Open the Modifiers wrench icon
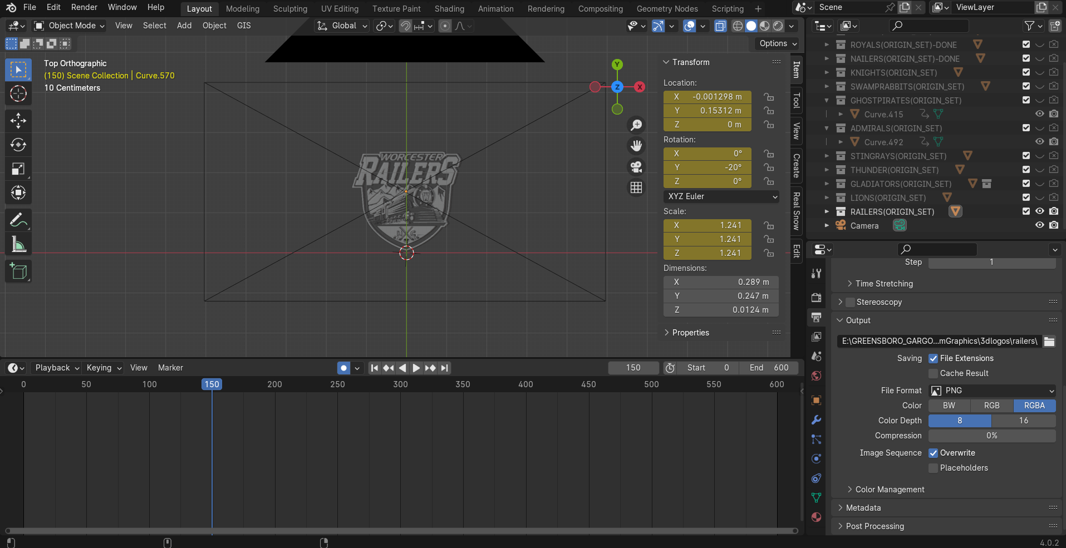The height and width of the screenshot is (548, 1066). [816, 419]
